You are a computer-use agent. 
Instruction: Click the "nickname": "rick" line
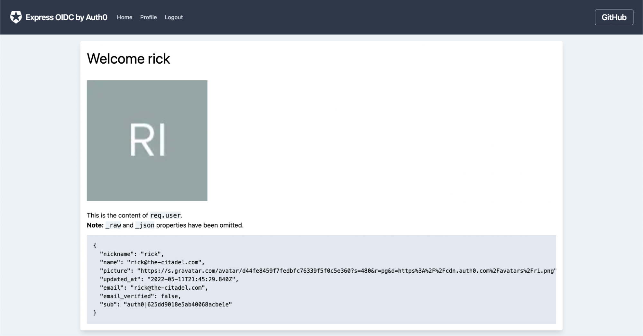pyautogui.click(x=132, y=254)
